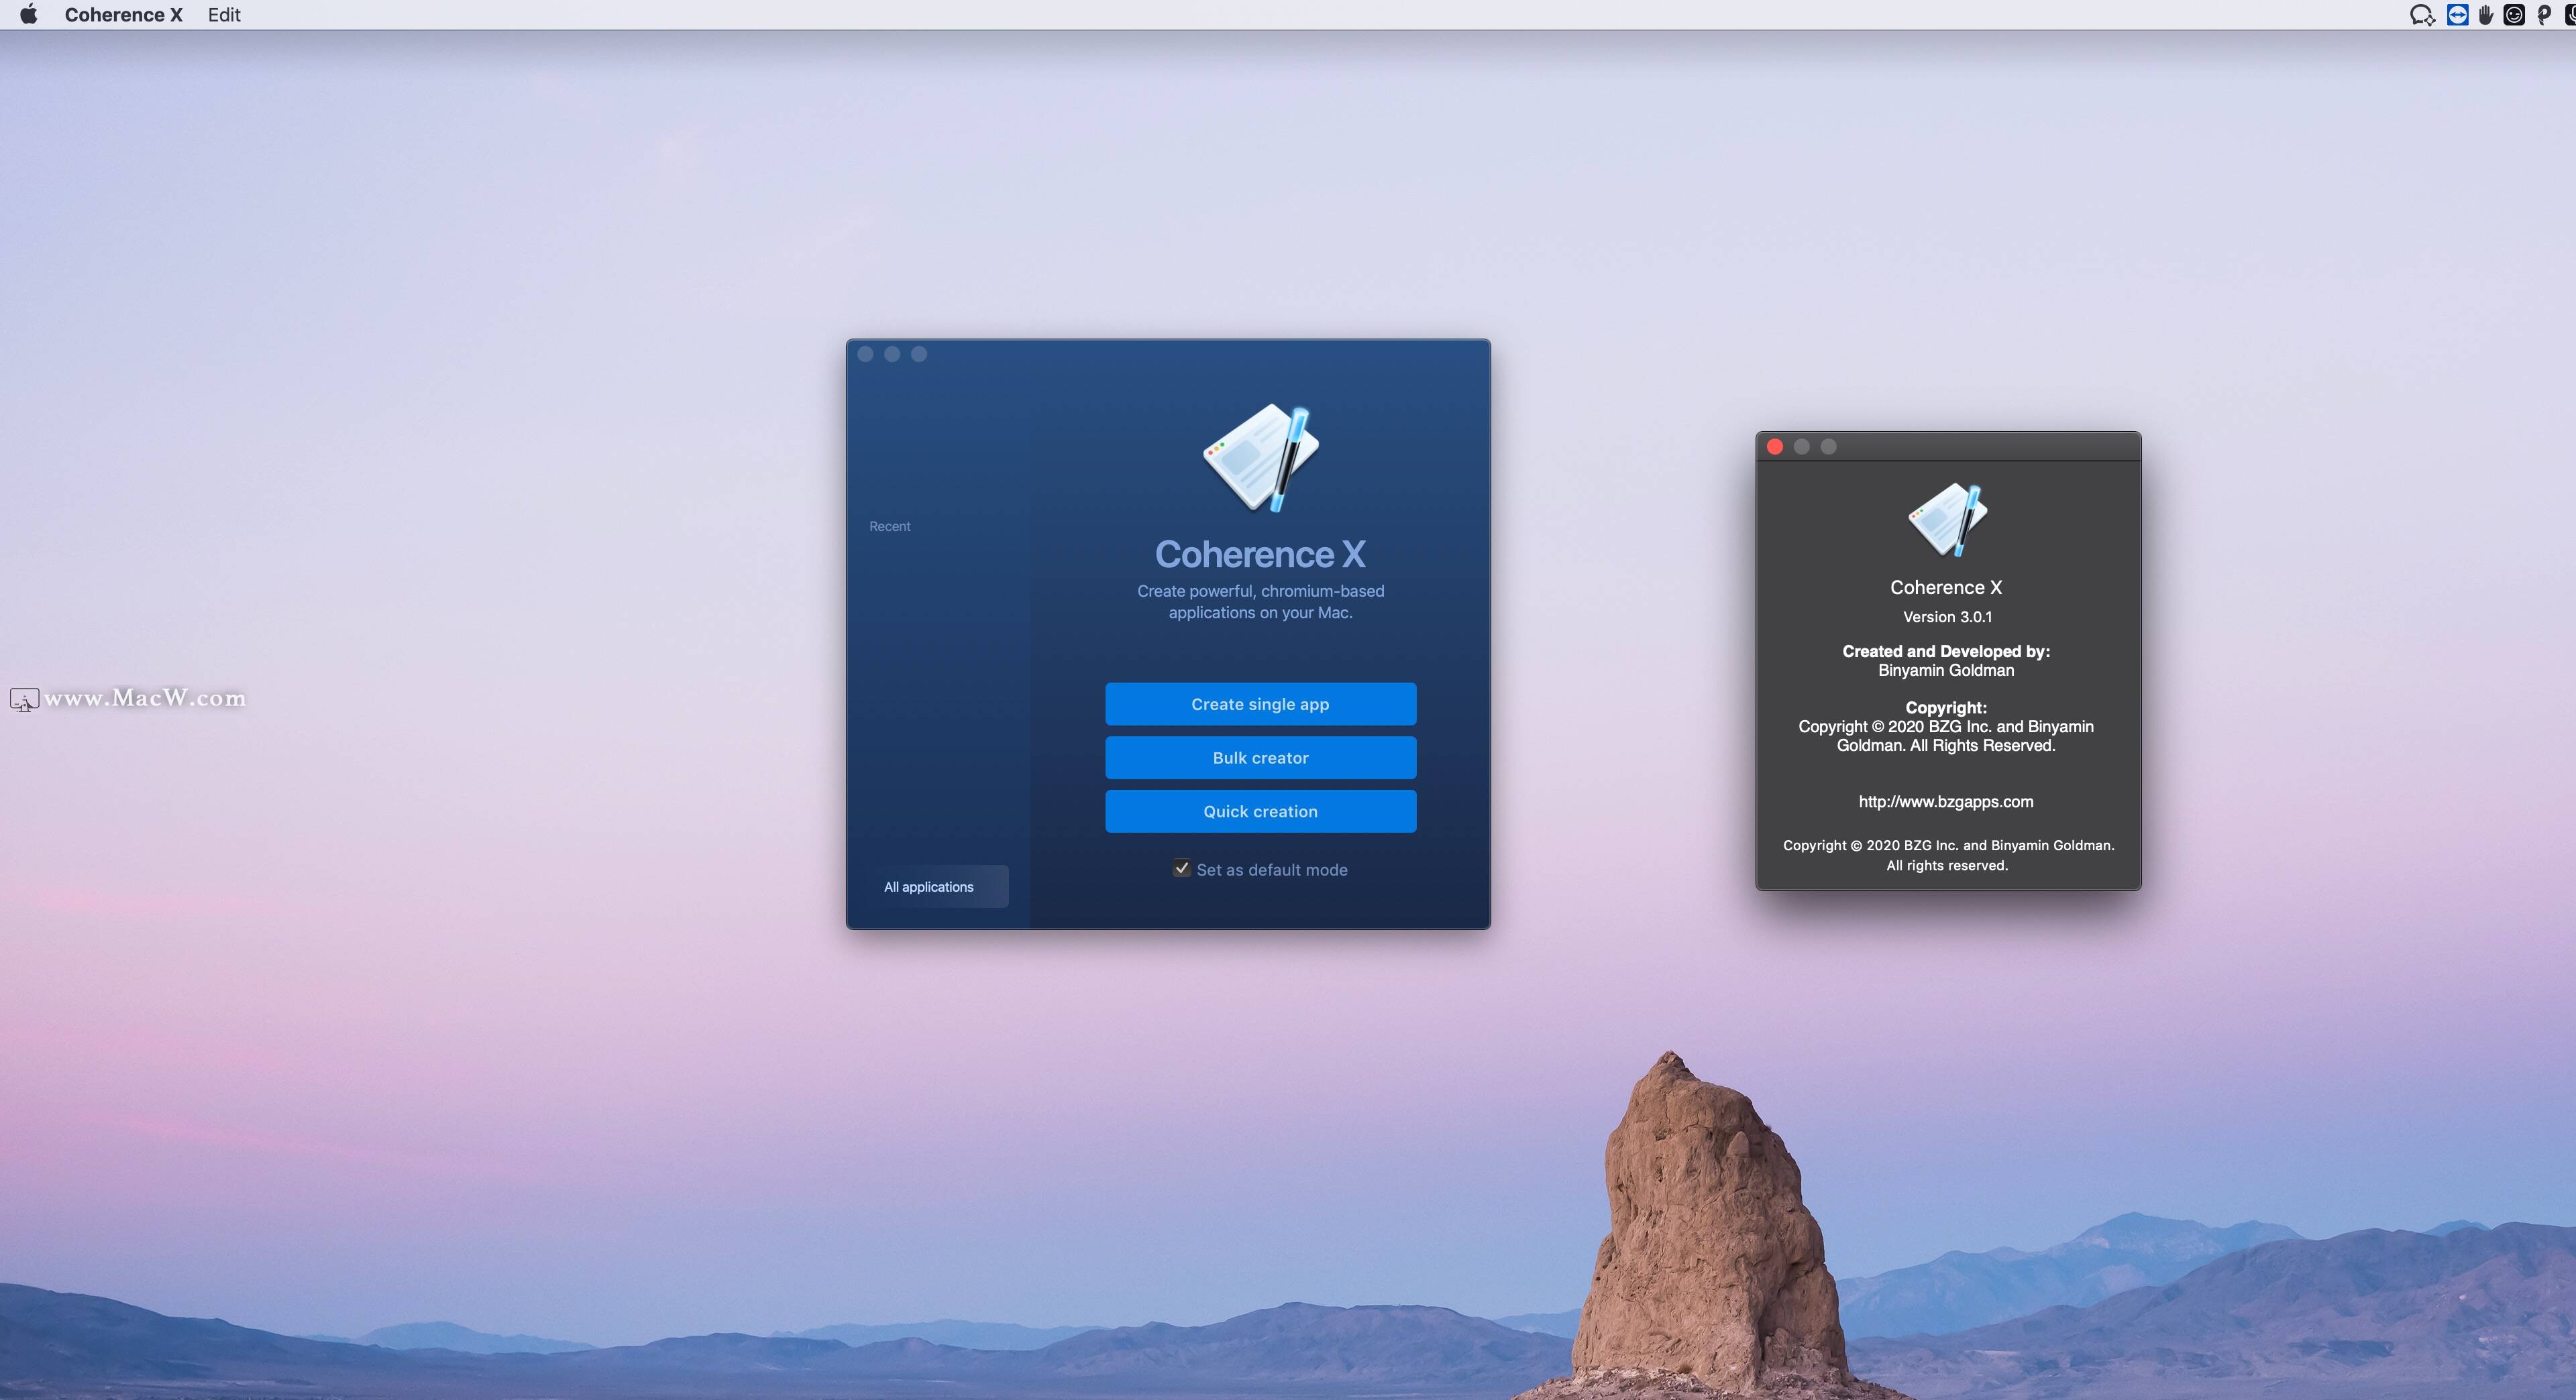Click the bold Copyright: heading
This screenshot has height=1400, width=2576.
pos(1946,707)
